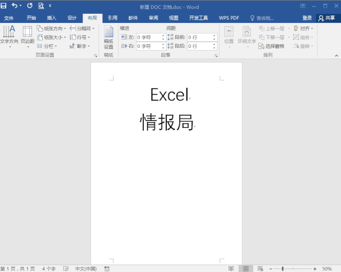Click the 告诉我 search box
This screenshot has width=341, height=272.
point(262,18)
